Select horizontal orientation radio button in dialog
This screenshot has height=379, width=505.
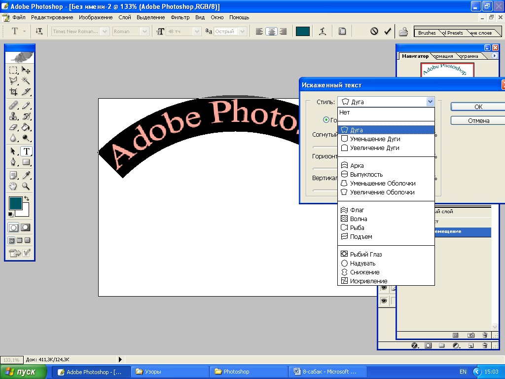[326, 119]
